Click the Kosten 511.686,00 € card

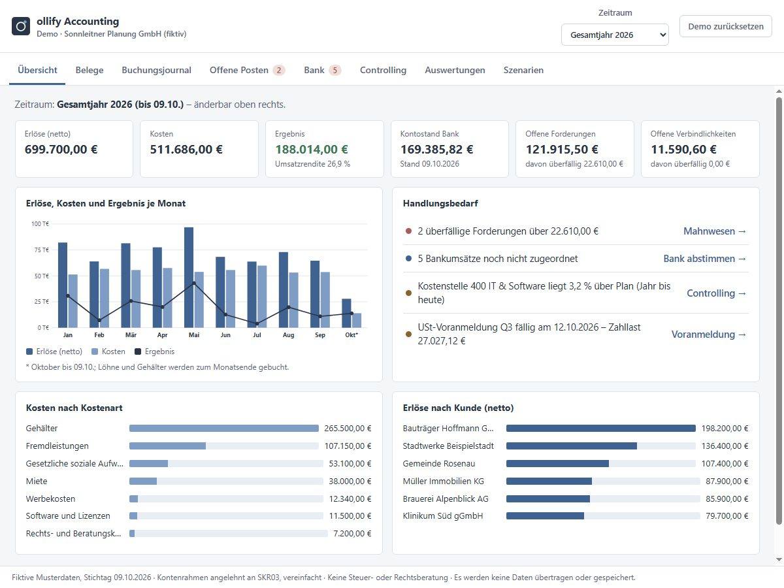pyautogui.click(x=199, y=148)
